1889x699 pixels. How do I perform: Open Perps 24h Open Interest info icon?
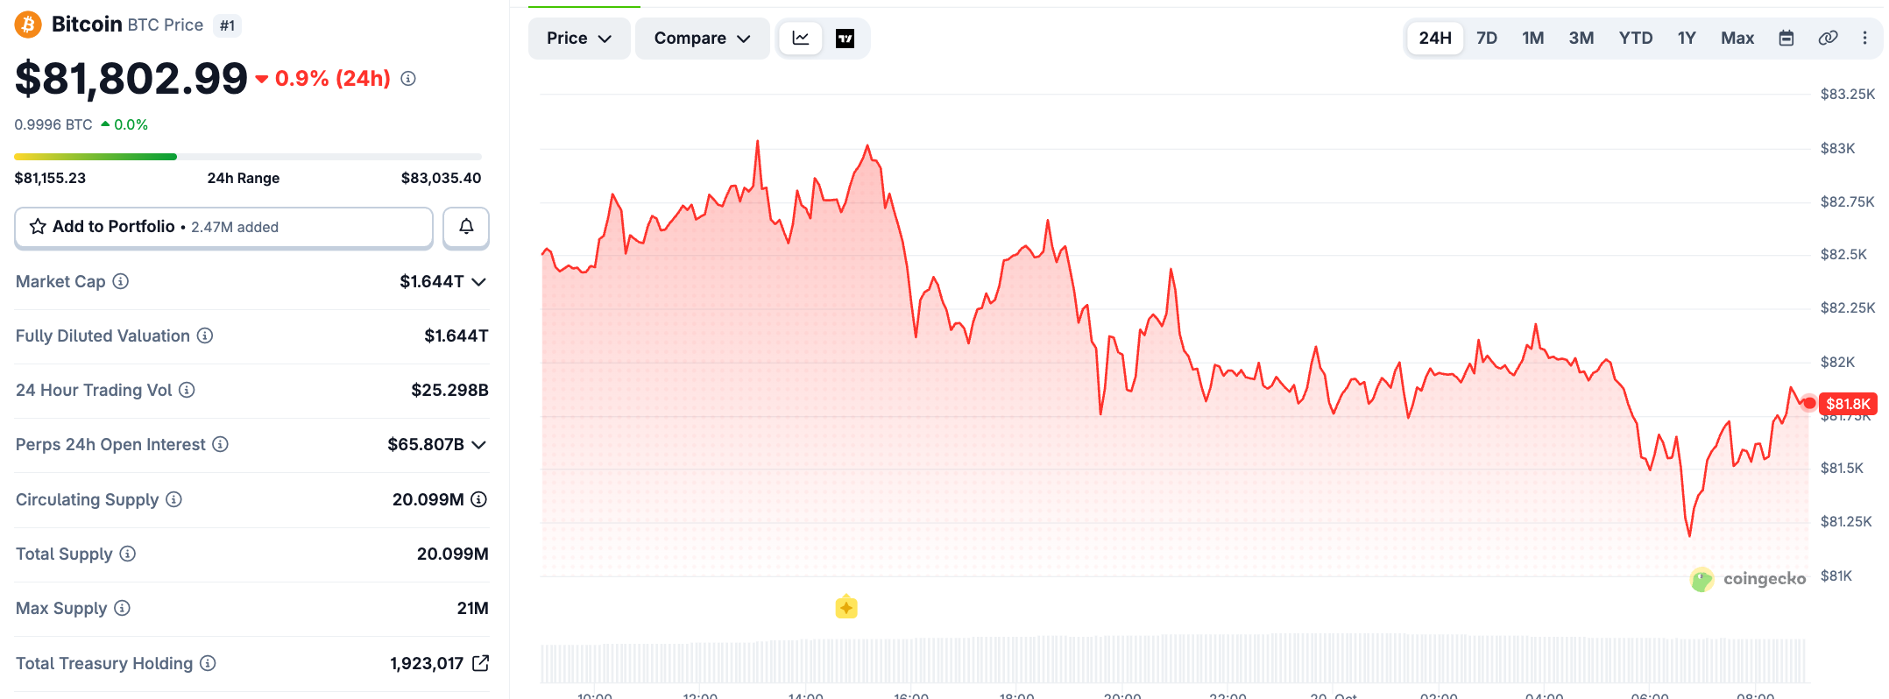221,444
